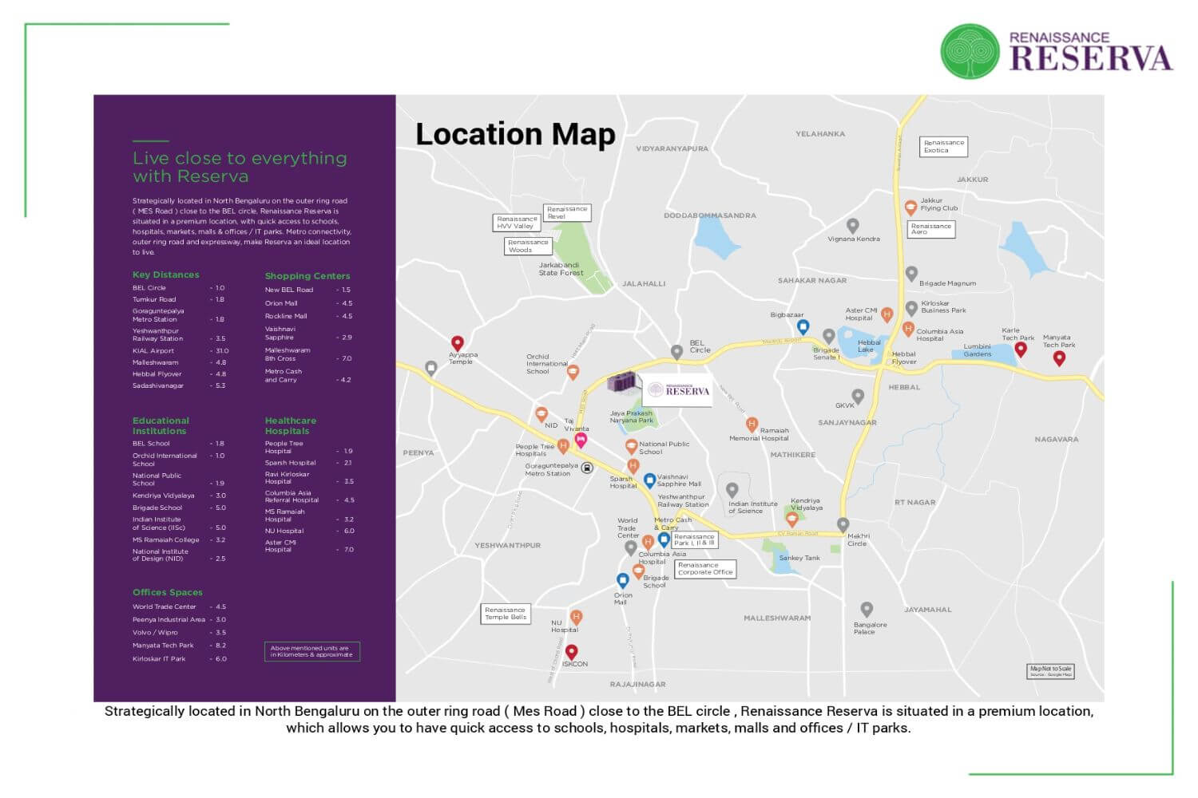Select the NU Hospital H pin
Screen dimensions: 1198x798
(x=576, y=618)
